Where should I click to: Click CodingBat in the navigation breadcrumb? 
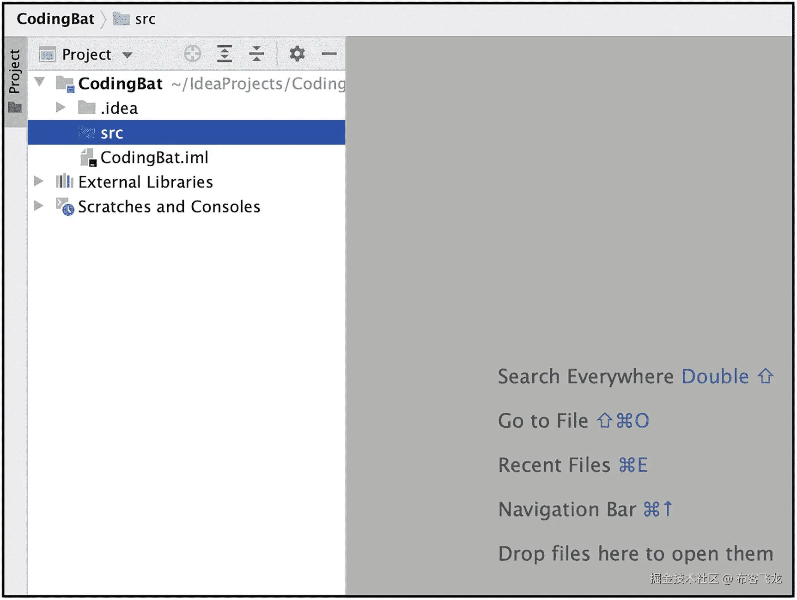coord(55,19)
